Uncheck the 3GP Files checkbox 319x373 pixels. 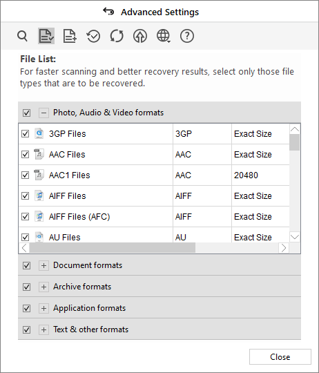tap(25, 134)
